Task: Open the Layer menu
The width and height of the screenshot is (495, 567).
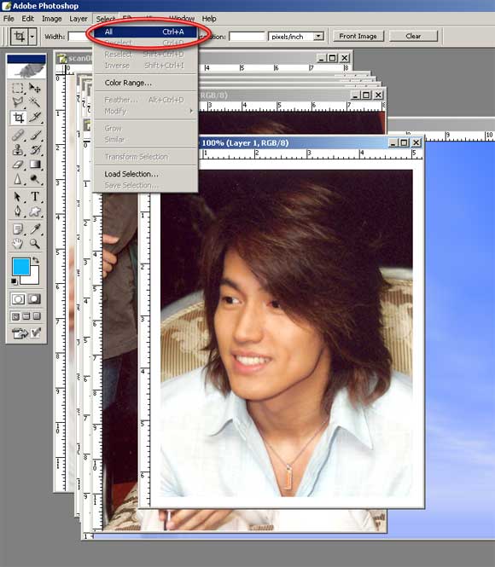Action: [79, 19]
